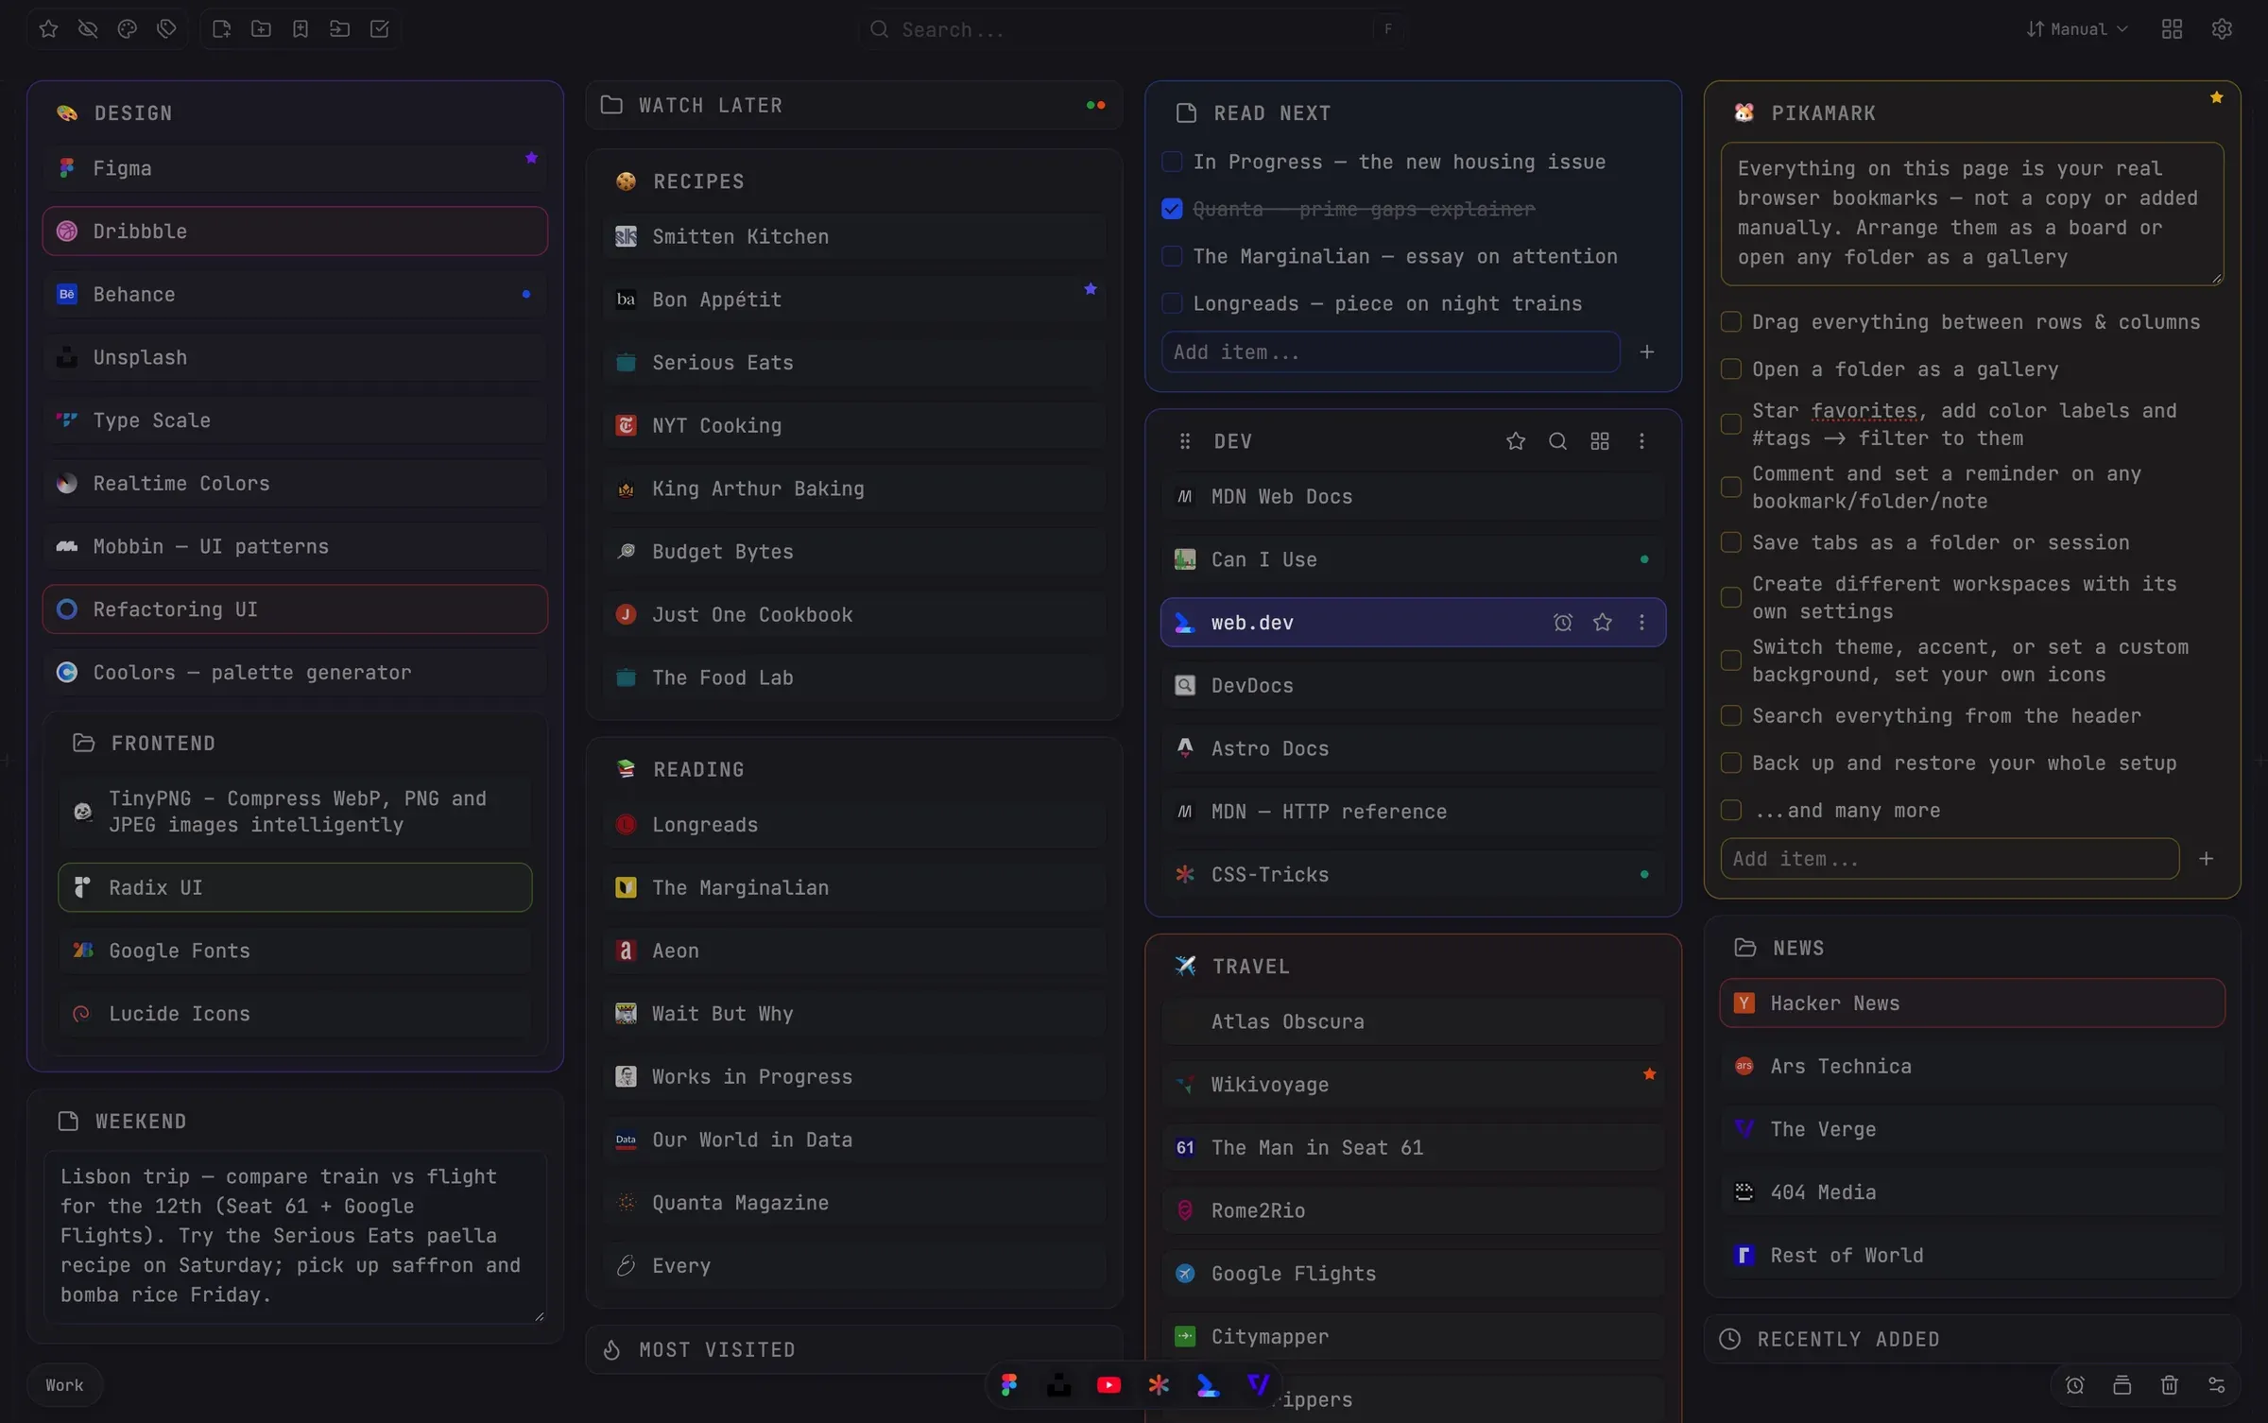Switch to the Work workspace

click(x=65, y=1385)
